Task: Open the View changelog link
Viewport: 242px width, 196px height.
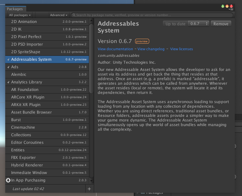Action: tap(151, 49)
